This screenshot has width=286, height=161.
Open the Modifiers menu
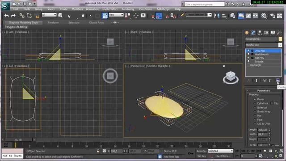pos(77,9)
